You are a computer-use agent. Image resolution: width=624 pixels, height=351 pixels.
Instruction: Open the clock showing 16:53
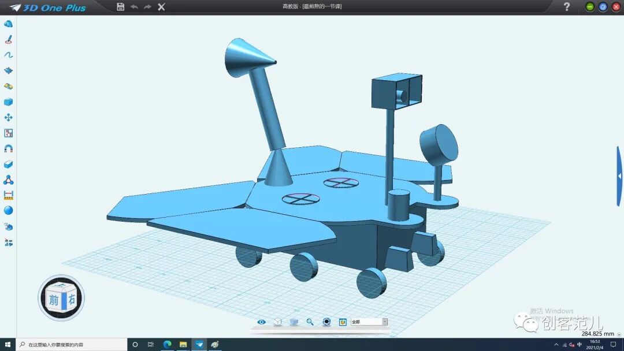[x=595, y=345]
